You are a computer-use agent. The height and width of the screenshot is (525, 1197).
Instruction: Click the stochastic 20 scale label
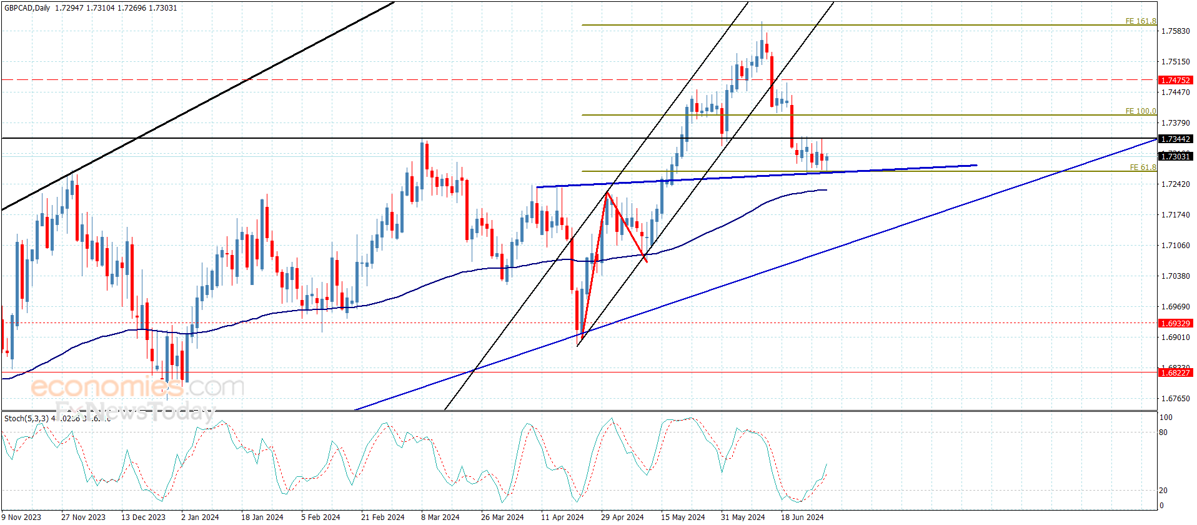pos(1163,491)
